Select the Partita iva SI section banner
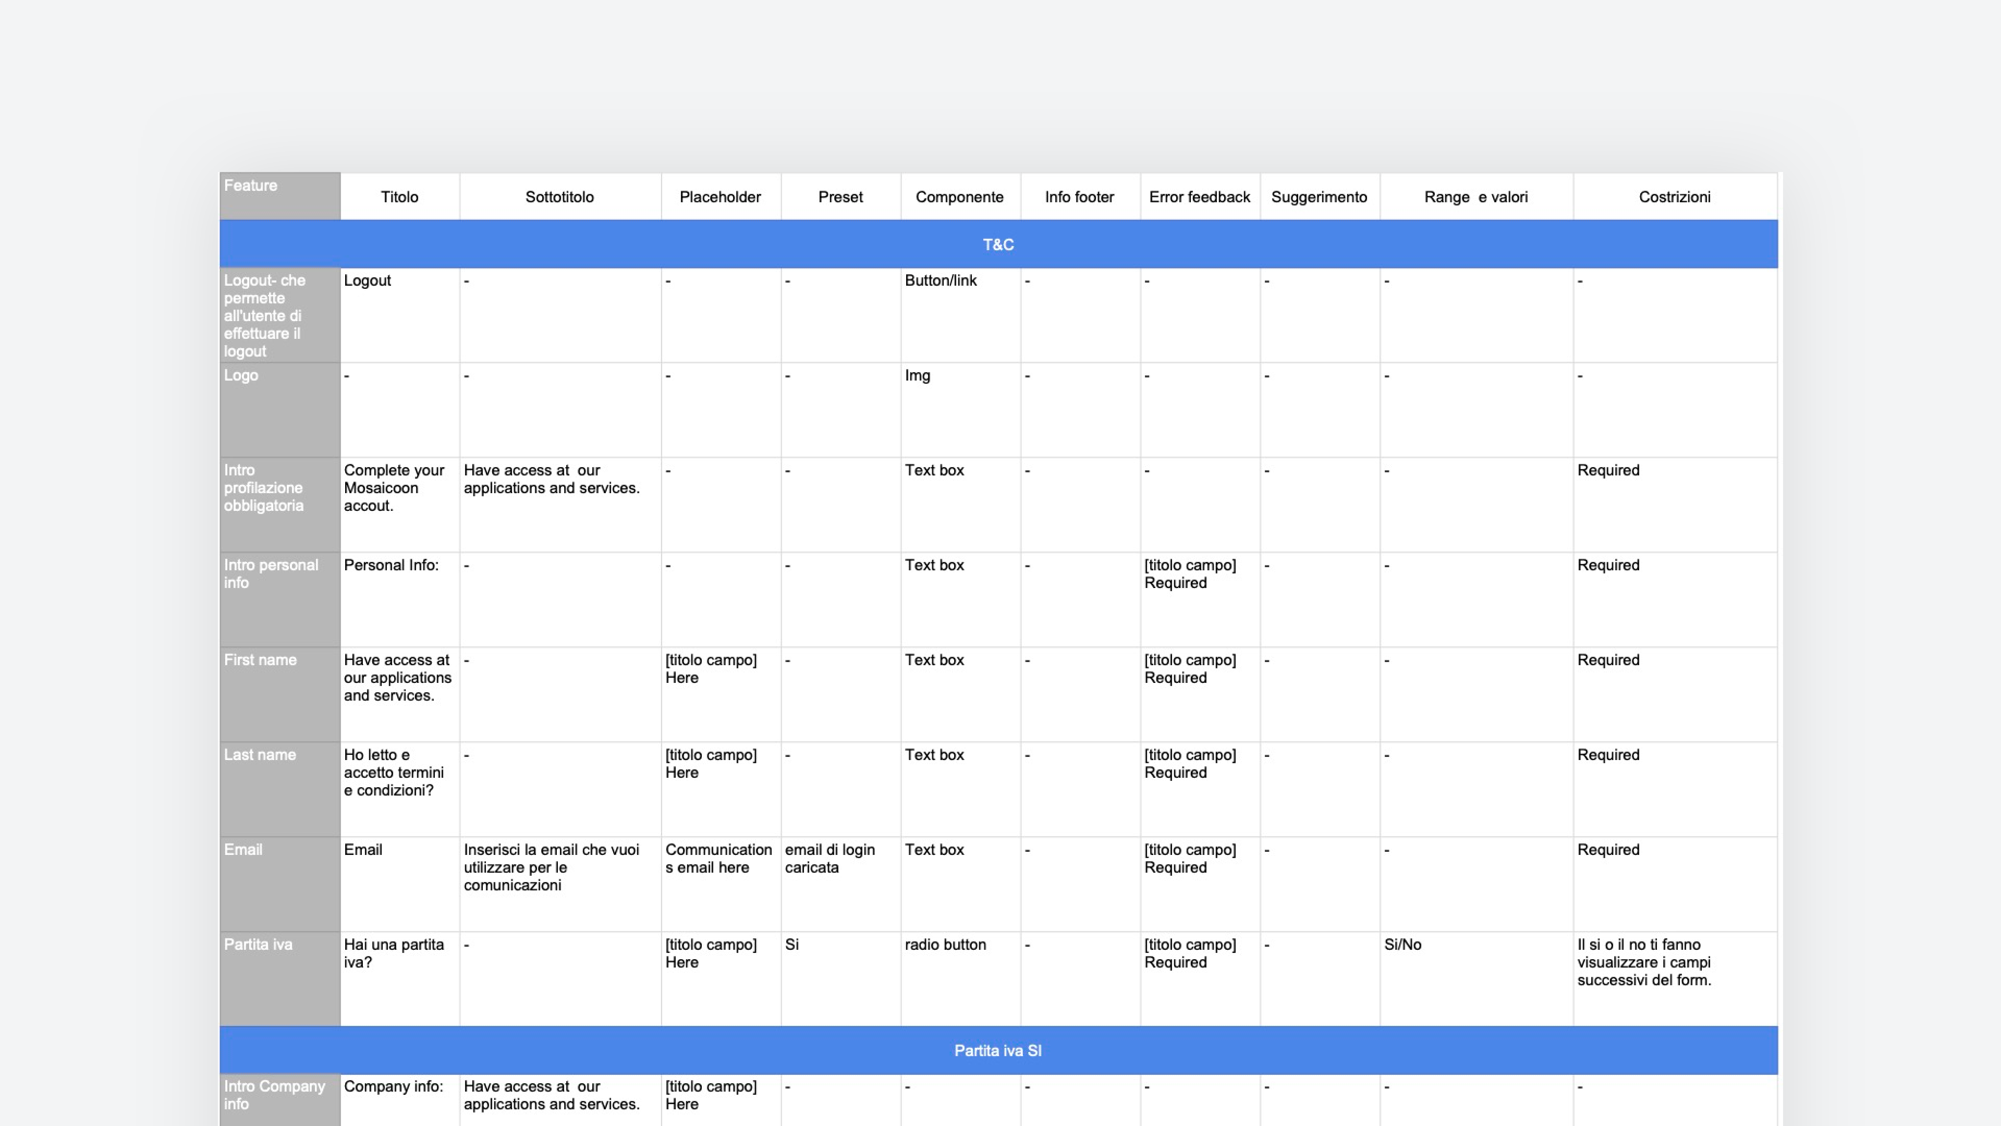 click(x=999, y=1050)
